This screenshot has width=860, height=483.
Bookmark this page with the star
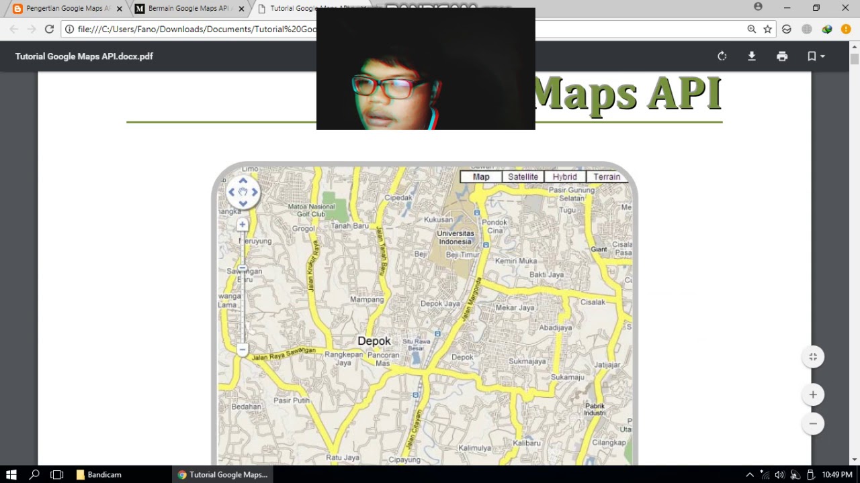(767, 29)
